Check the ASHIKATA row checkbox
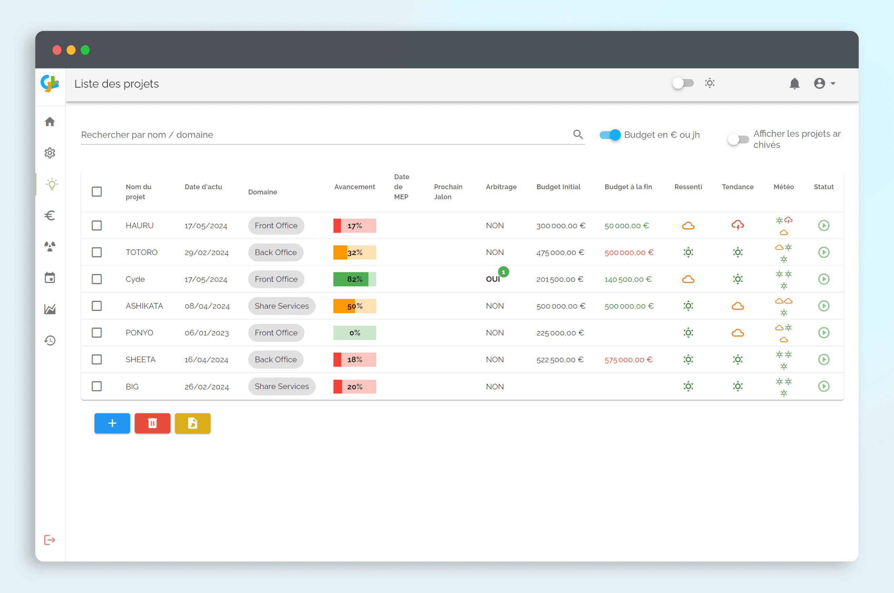Image resolution: width=894 pixels, height=593 pixels. (97, 306)
